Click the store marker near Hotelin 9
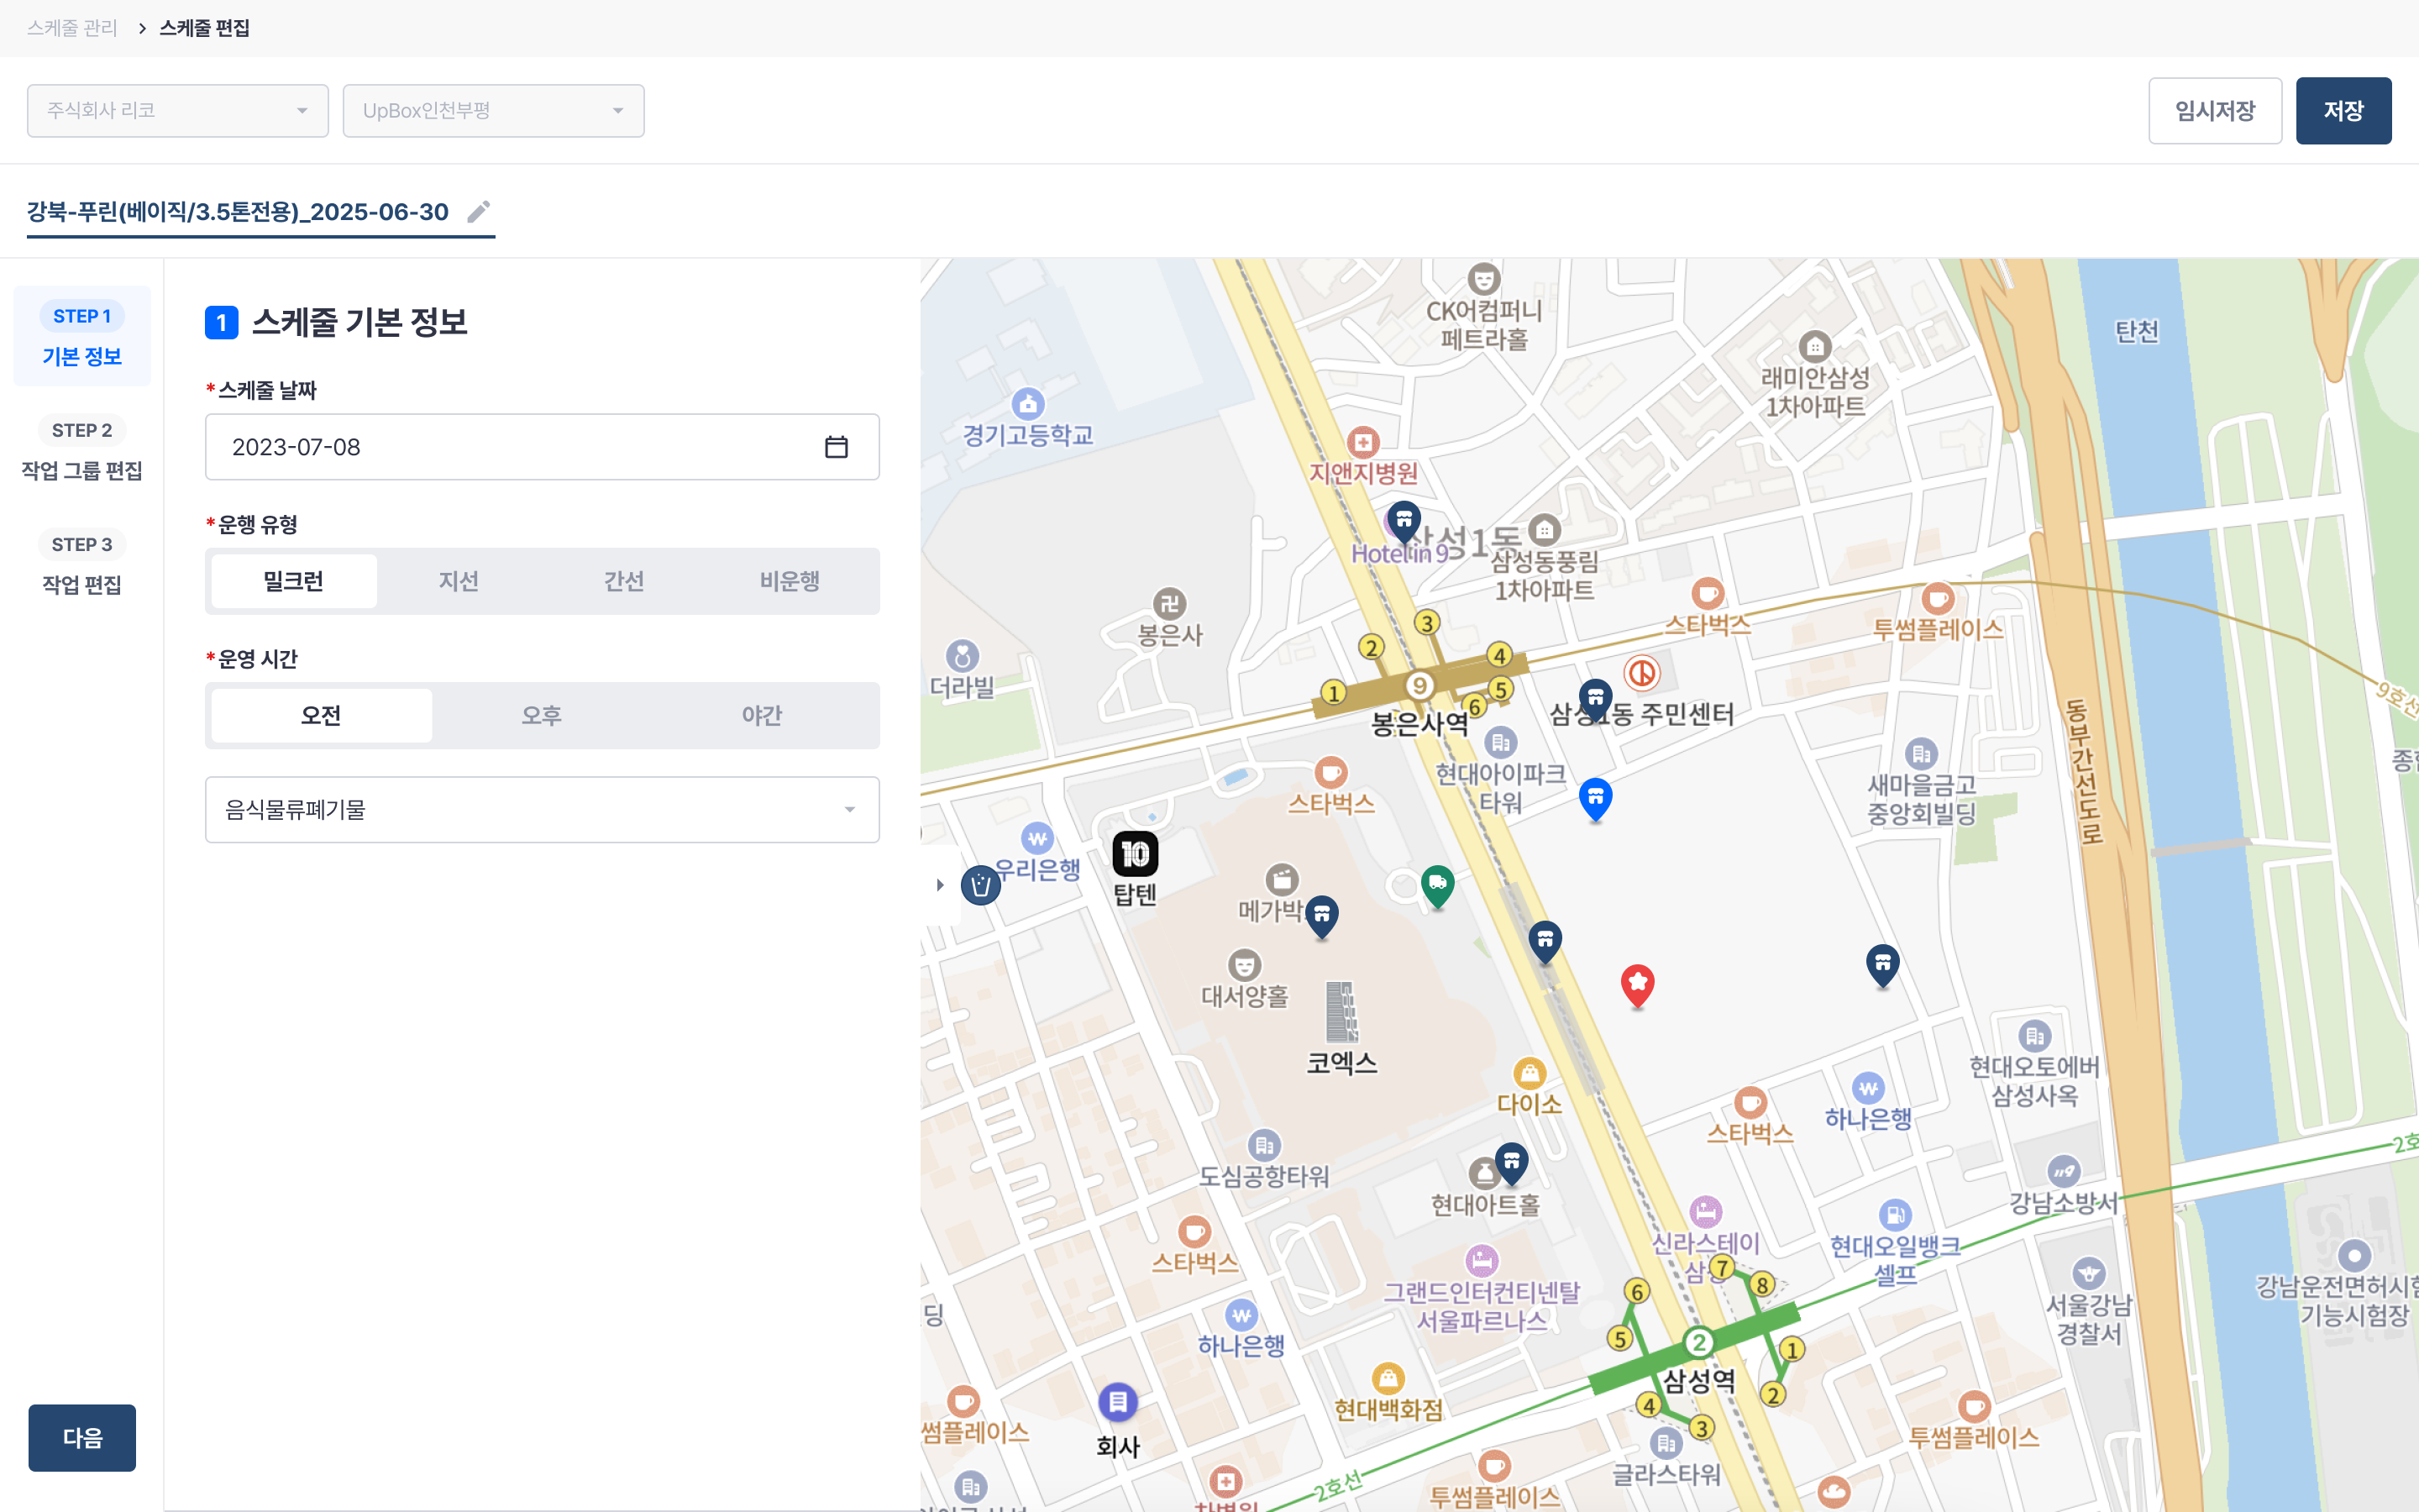This screenshot has height=1512, width=2419. click(1404, 523)
